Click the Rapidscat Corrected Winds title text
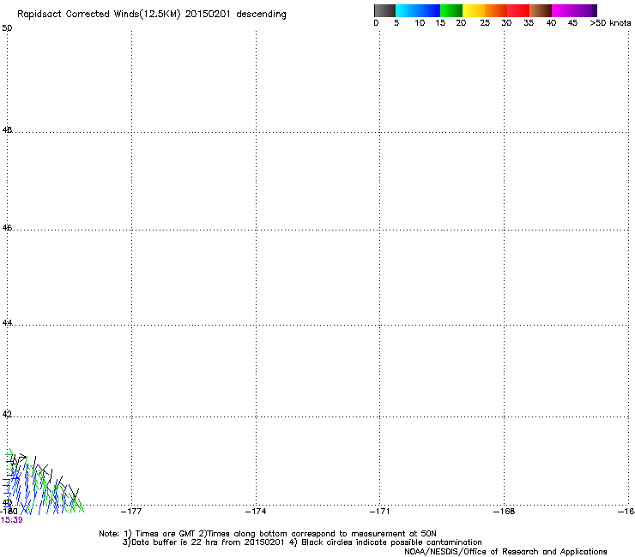The width and height of the screenshot is (635, 557). [152, 15]
